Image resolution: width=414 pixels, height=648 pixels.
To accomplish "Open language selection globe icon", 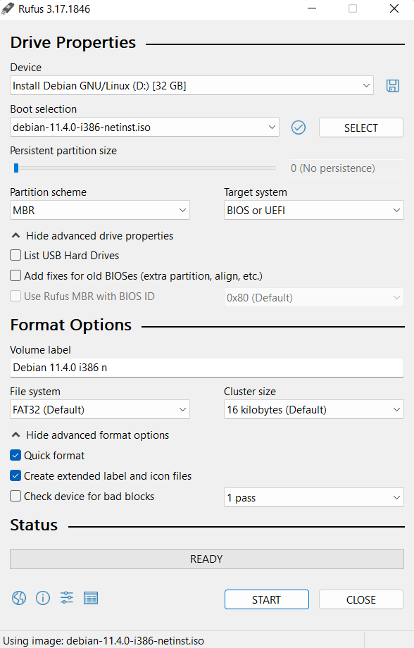I will [x=19, y=598].
